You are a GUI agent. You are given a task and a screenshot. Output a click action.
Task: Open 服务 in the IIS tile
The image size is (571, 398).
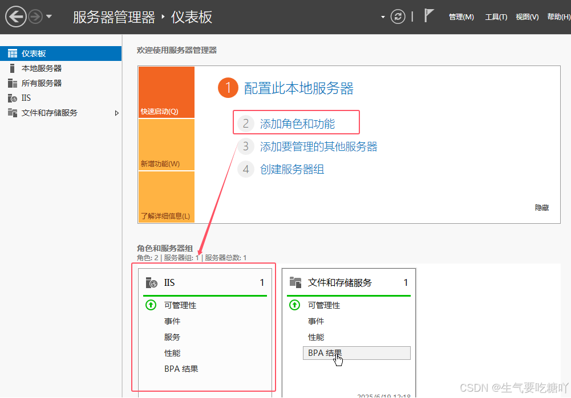point(172,337)
